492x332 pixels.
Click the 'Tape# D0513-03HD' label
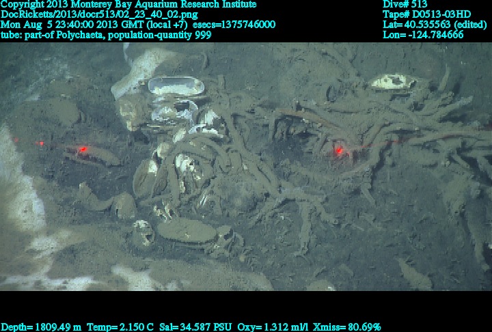[x=426, y=14]
